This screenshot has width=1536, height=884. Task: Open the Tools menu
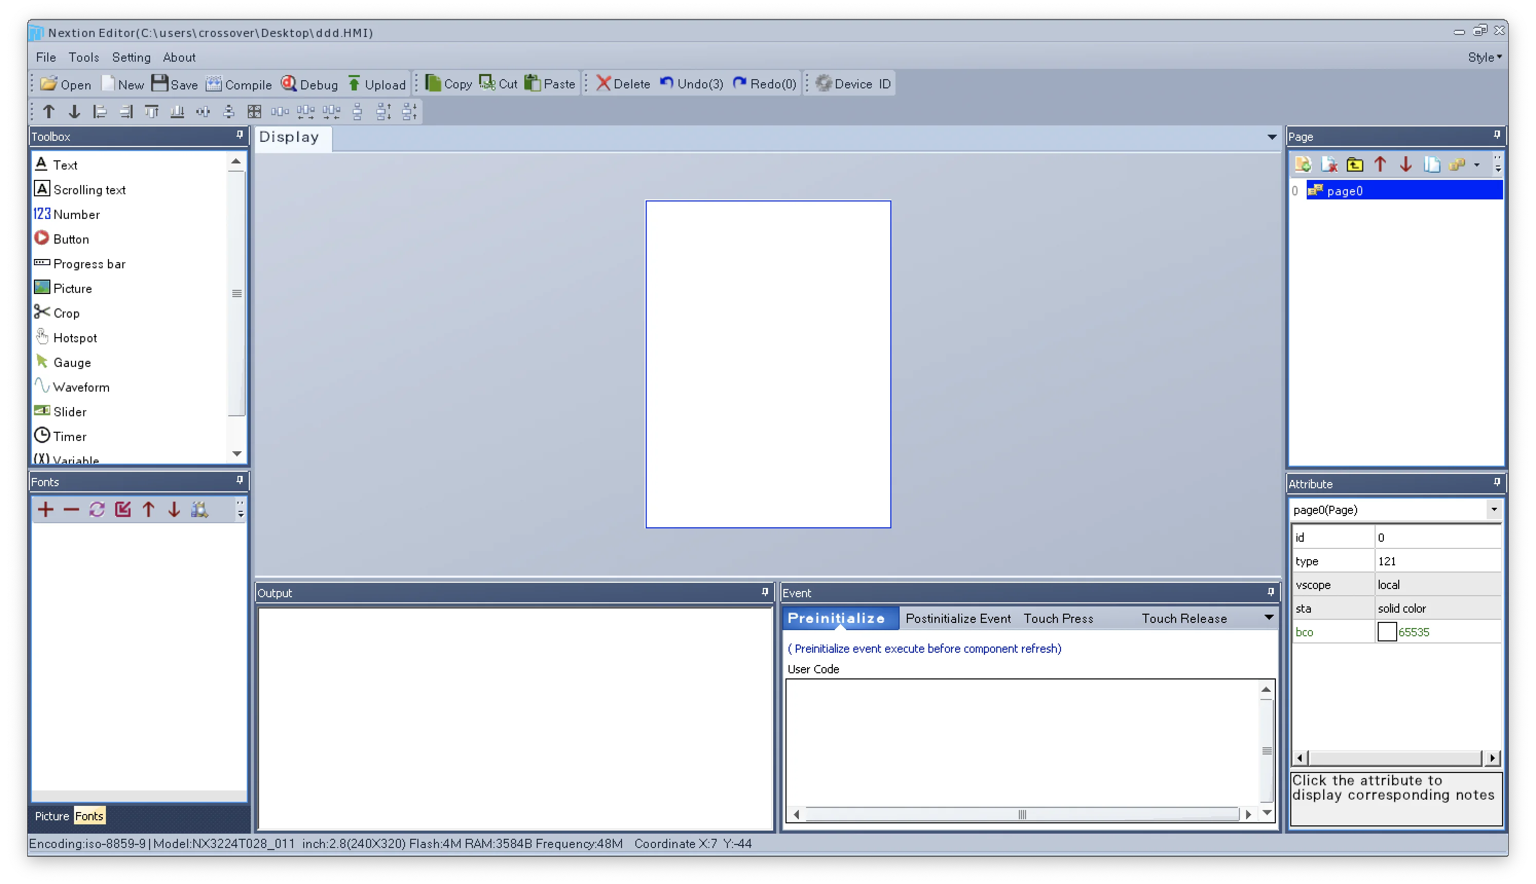tap(84, 57)
